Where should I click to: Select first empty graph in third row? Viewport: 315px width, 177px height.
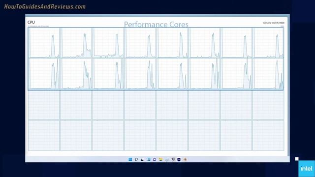tap(44, 105)
